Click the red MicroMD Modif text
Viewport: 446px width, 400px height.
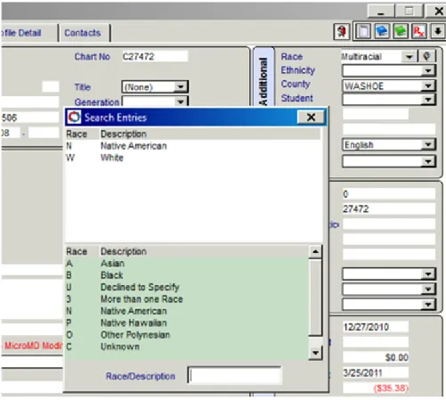[x=33, y=346]
